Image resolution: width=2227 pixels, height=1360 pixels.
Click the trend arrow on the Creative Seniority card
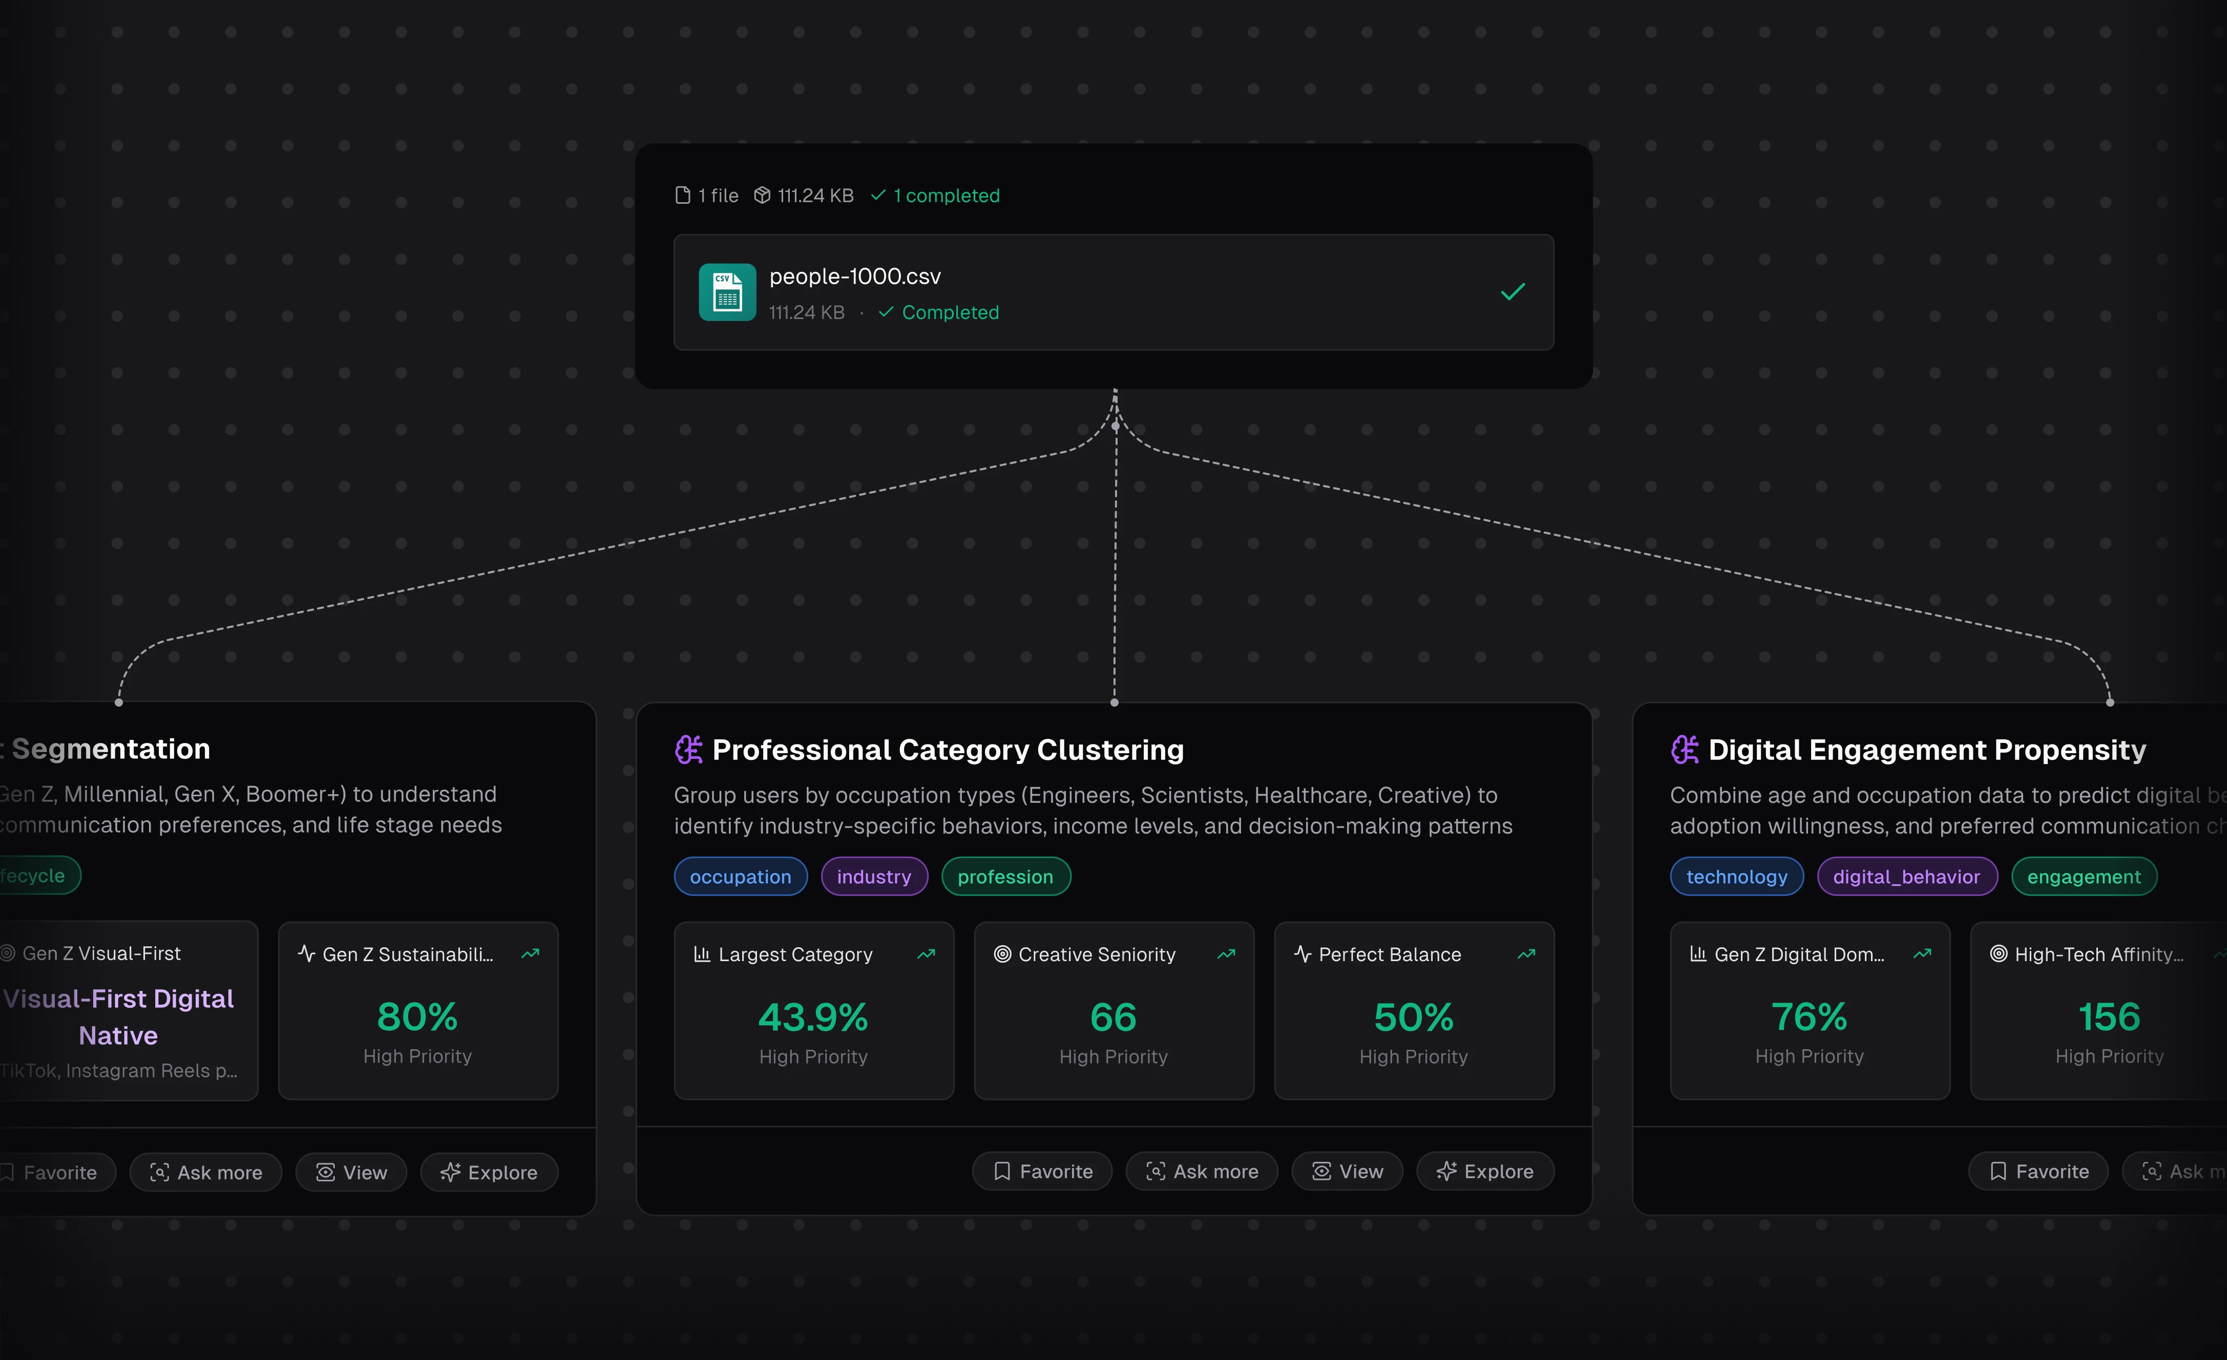point(1226,954)
